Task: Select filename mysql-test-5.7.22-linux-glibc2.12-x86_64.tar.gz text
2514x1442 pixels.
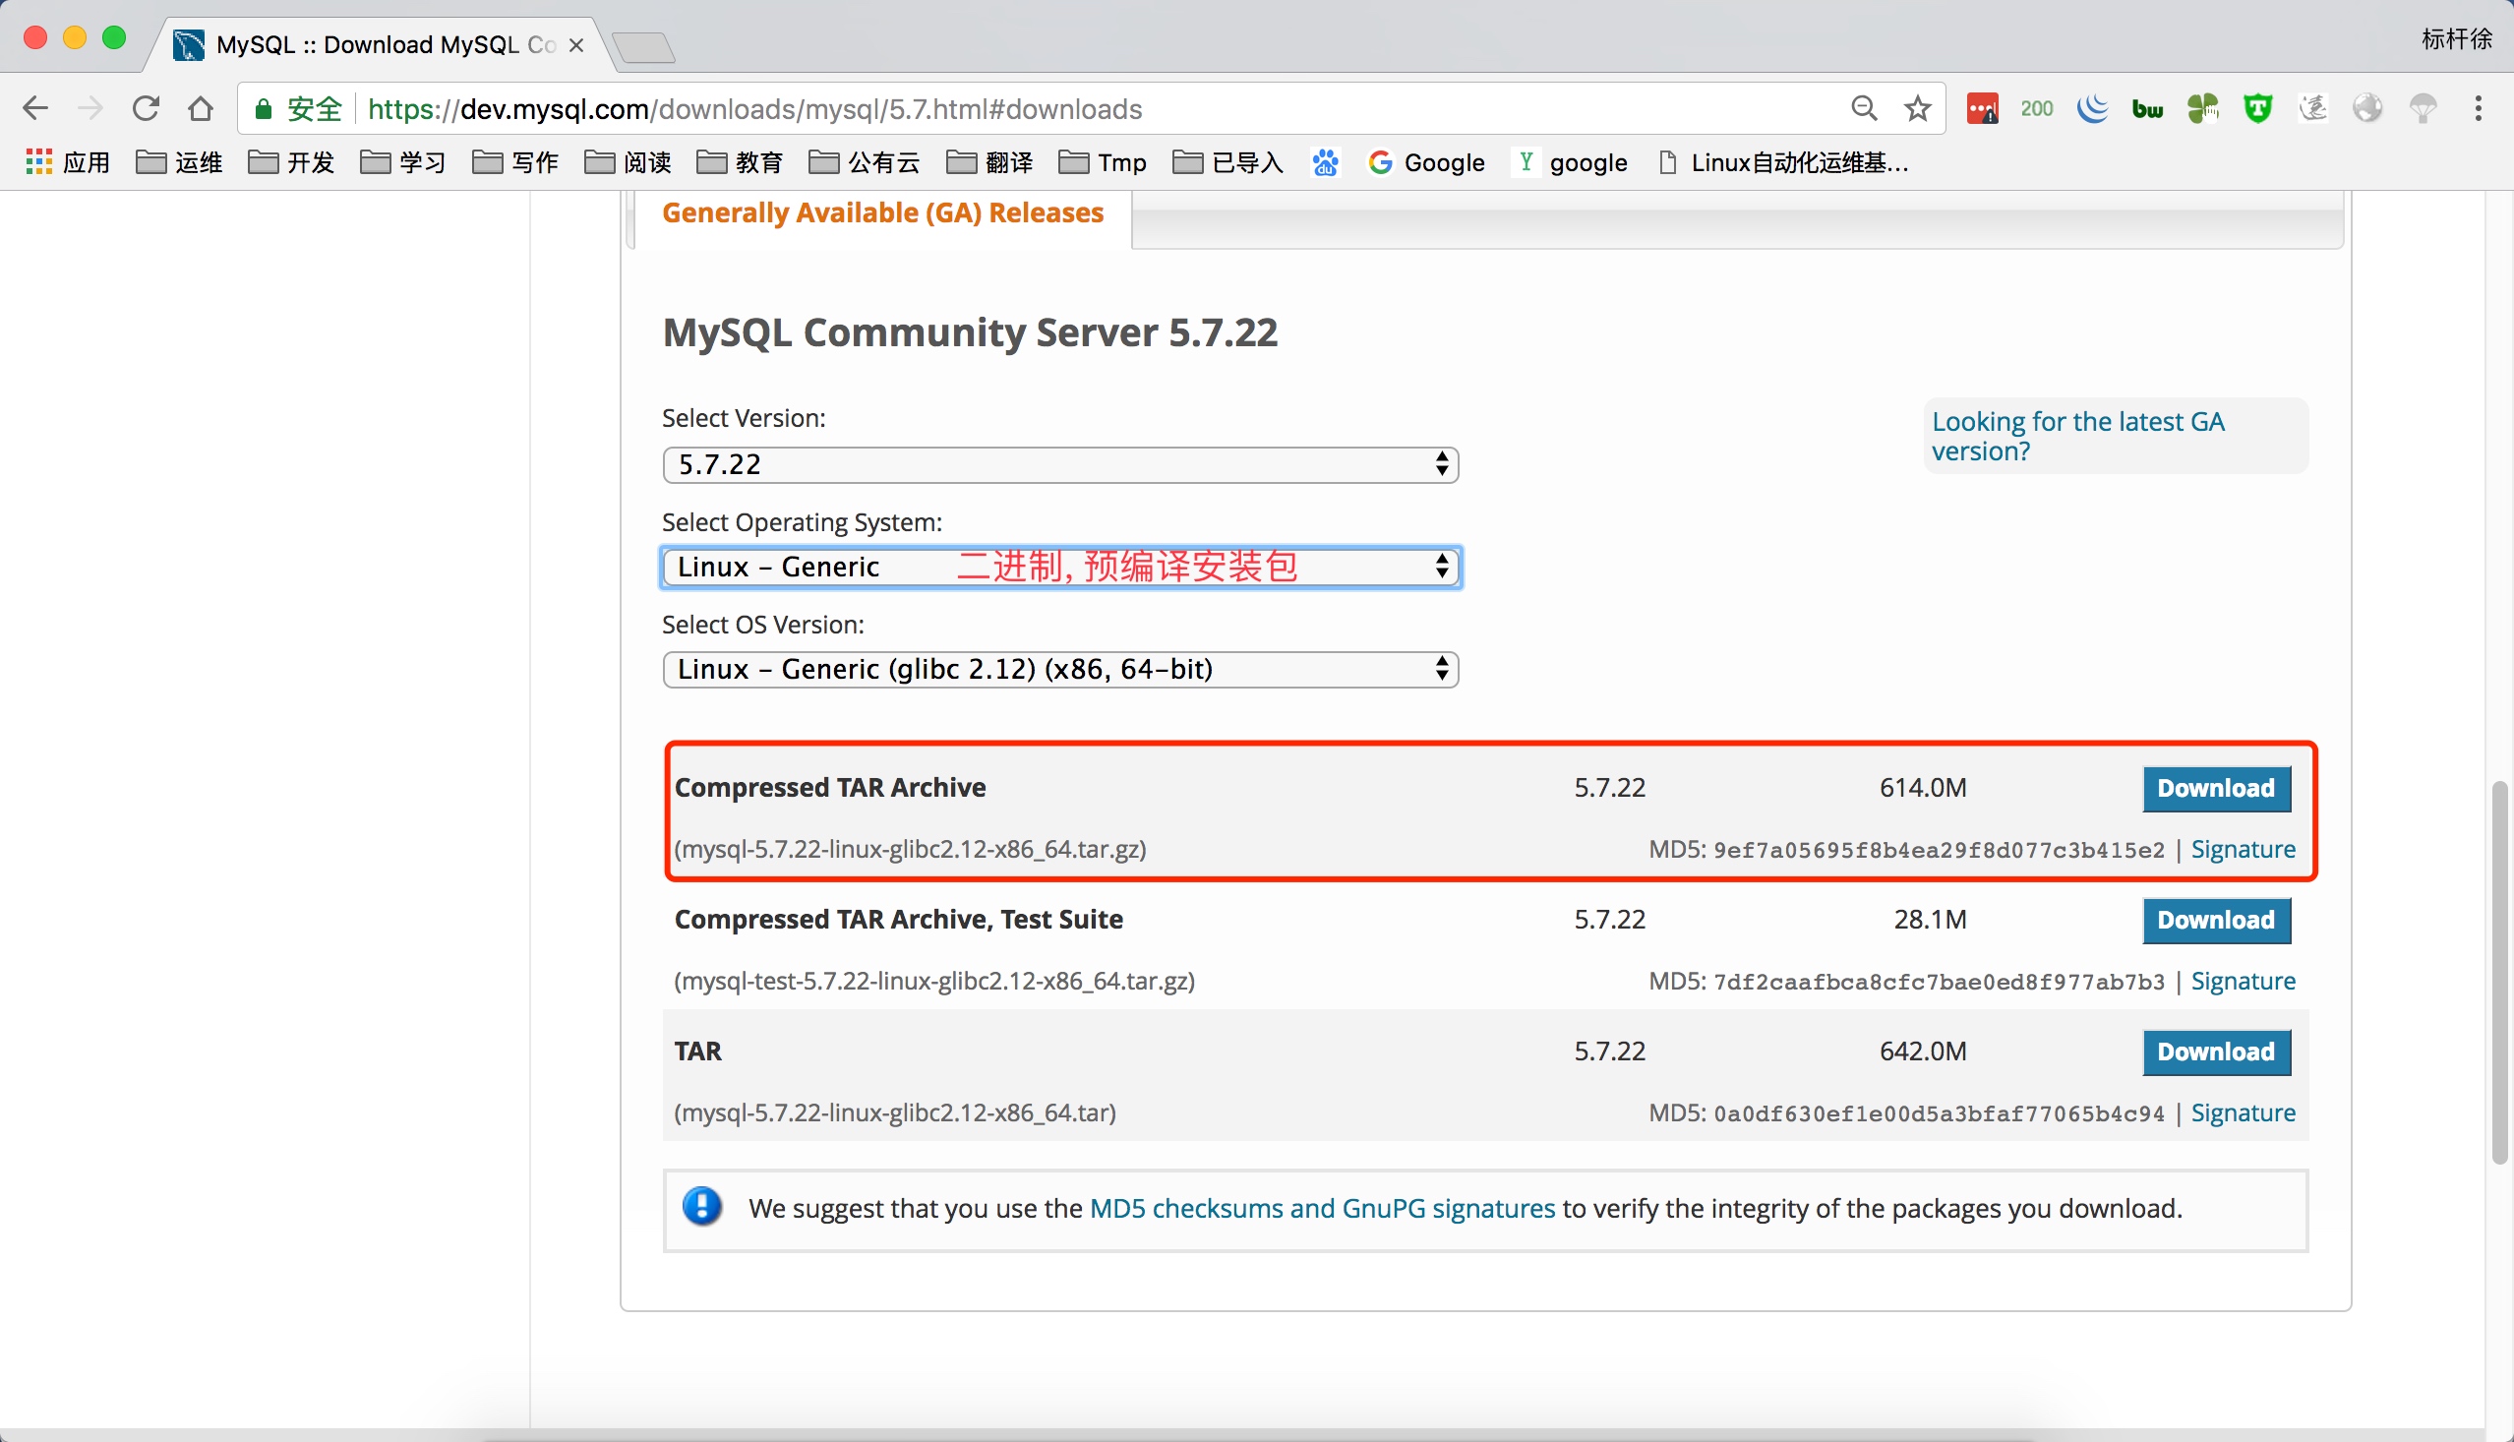Action: pyautogui.click(x=933, y=981)
